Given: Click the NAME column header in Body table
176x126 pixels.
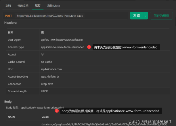Looking at the screenshot, I should coord(12,117).
